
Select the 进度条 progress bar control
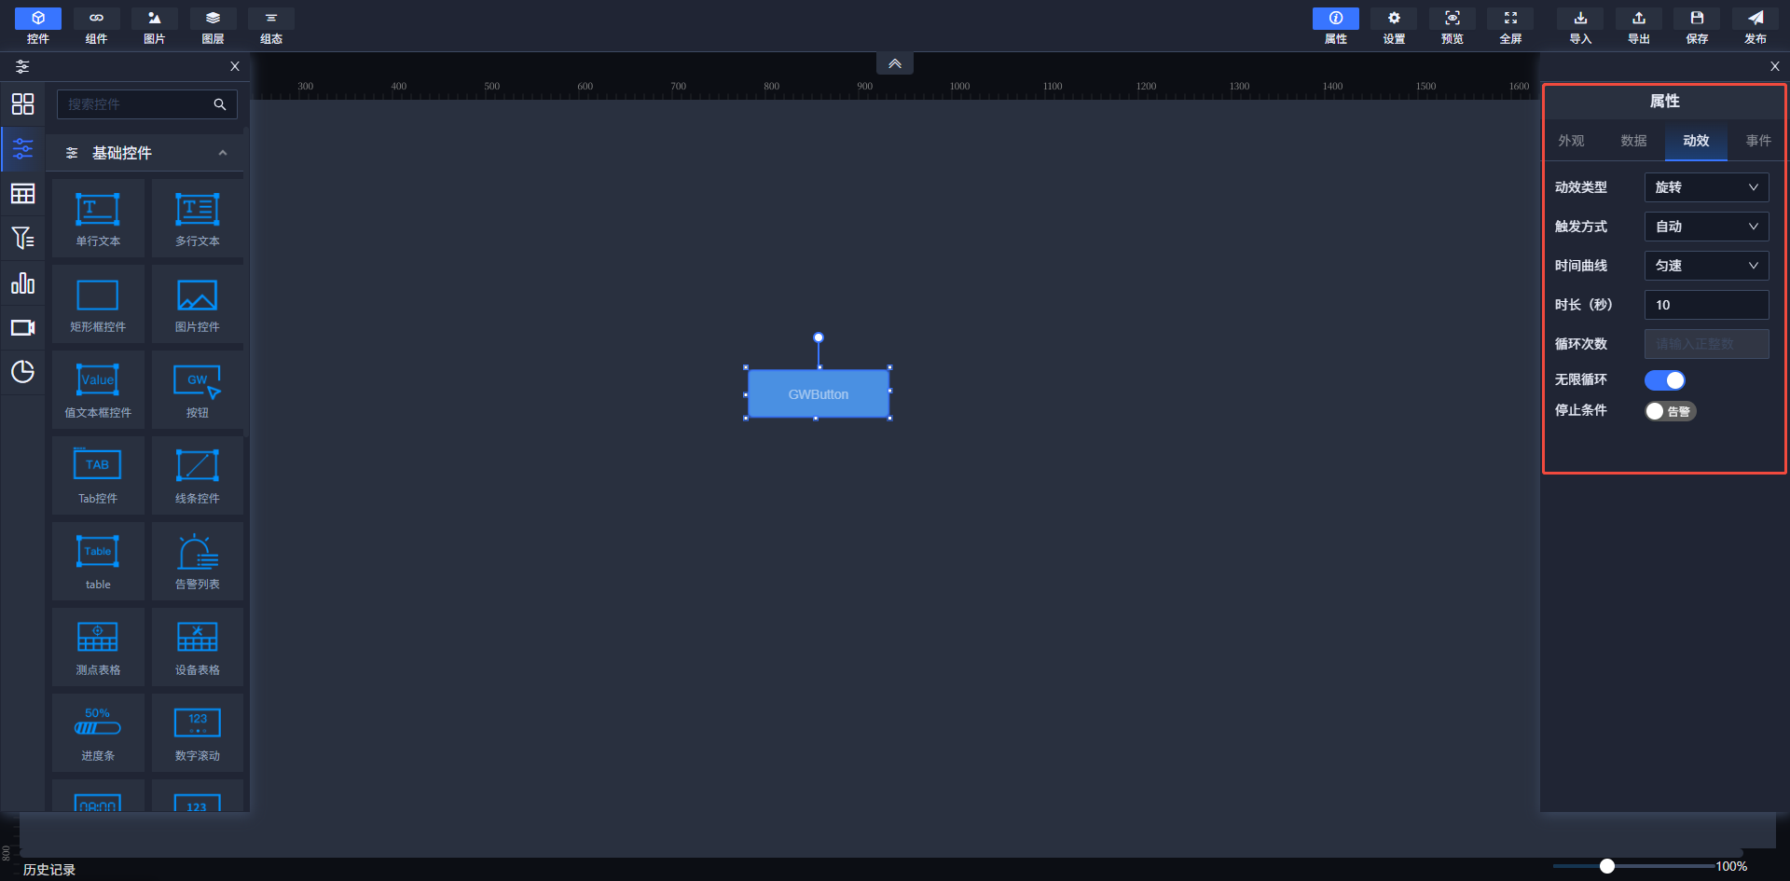click(x=98, y=733)
